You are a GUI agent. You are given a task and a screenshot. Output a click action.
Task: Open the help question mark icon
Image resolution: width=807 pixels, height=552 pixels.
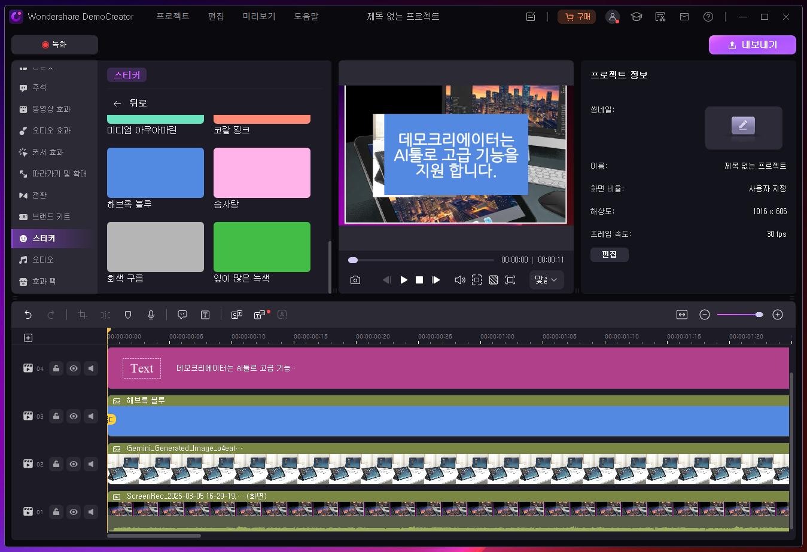(708, 17)
